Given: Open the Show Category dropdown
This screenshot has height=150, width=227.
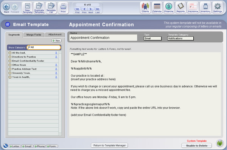Looking at the screenshot, I should click(44, 47).
